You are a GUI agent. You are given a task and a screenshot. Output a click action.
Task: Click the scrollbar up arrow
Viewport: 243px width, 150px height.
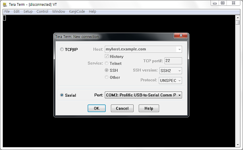pyautogui.click(x=238, y=18)
